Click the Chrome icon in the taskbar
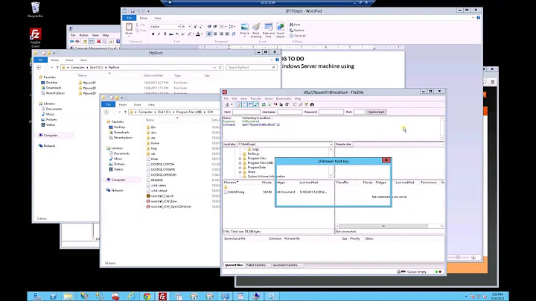This screenshot has height=301, width=536. (x=147, y=297)
